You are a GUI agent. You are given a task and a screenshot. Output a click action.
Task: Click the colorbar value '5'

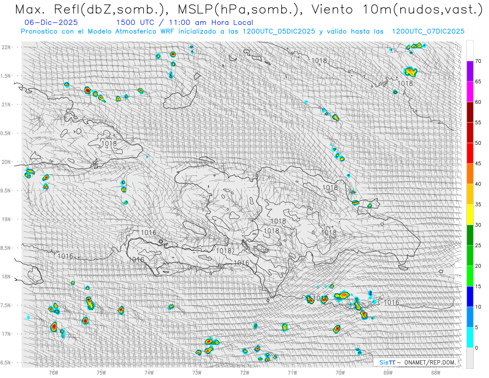coord(476,327)
